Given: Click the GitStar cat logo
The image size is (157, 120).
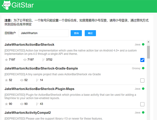Looking at the screenshot, I should click(x=6, y=5).
